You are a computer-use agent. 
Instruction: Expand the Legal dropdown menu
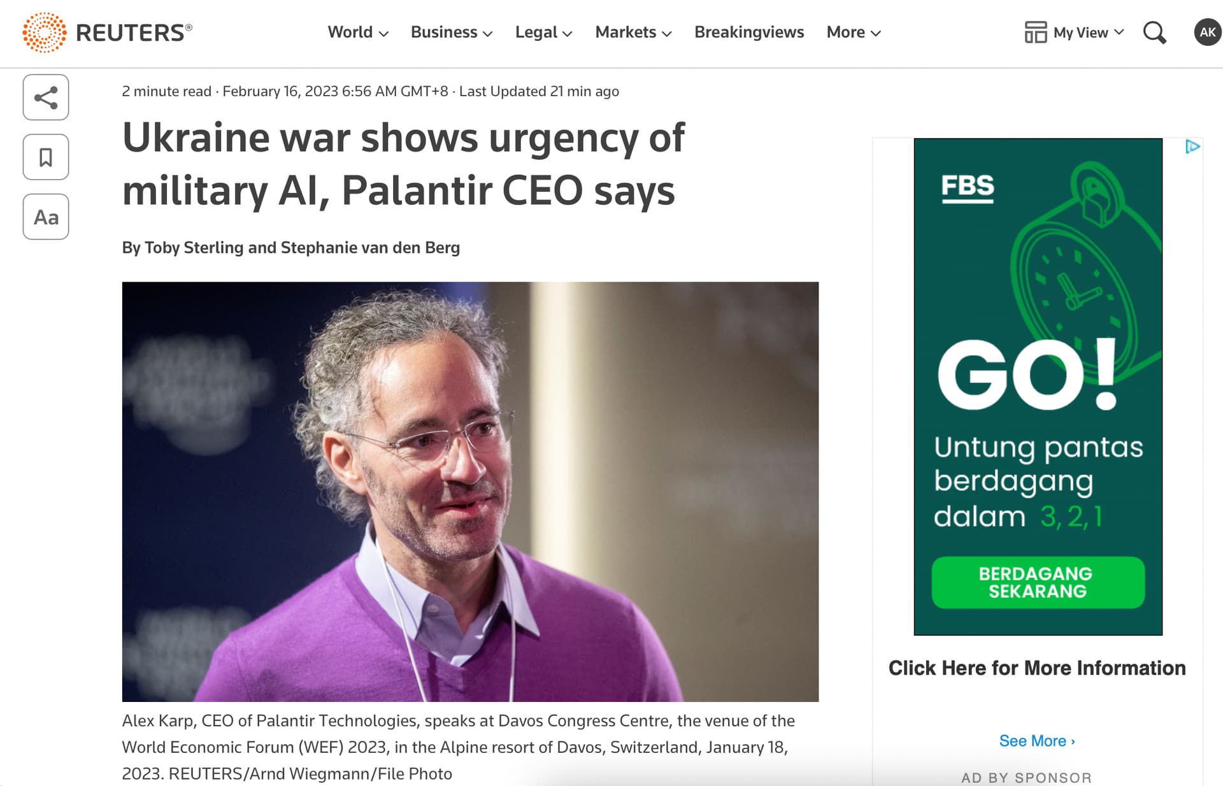(x=543, y=32)
